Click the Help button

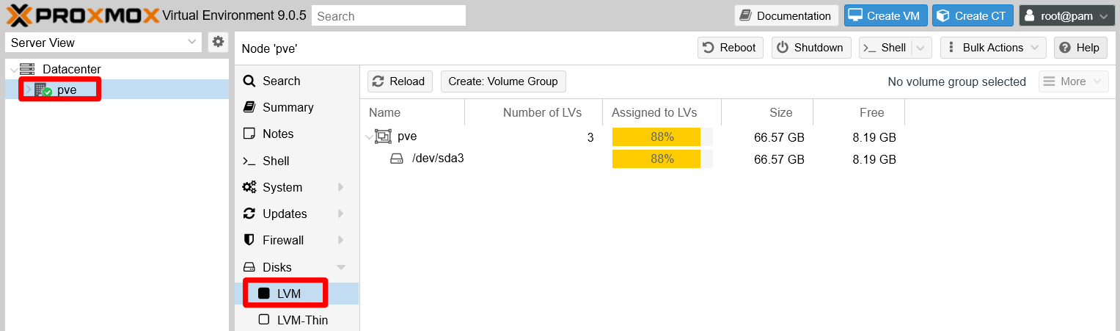[x=1080, y=48]
